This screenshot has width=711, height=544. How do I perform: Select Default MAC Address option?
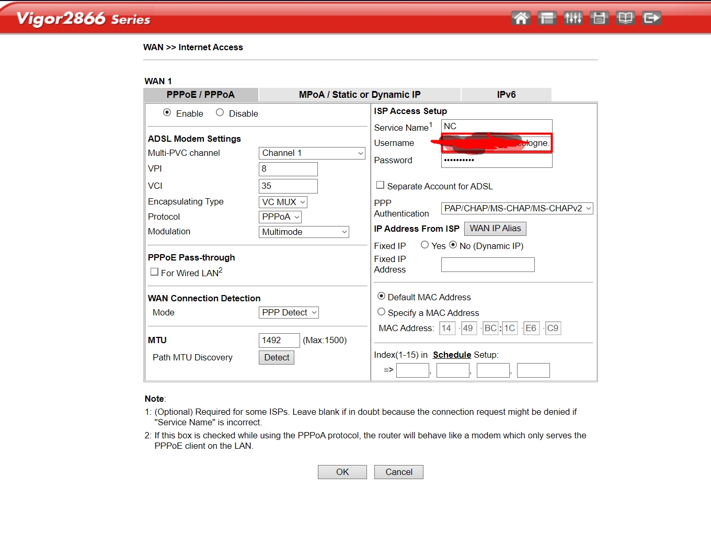click(x=382, y=296)
